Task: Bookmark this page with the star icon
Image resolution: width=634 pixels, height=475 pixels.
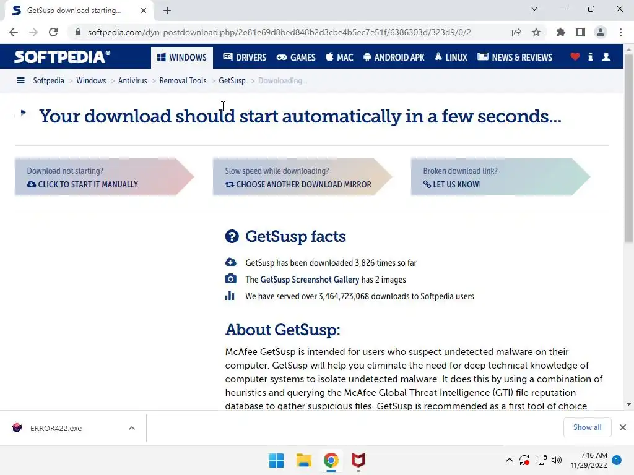Action: tap(536, 32)
